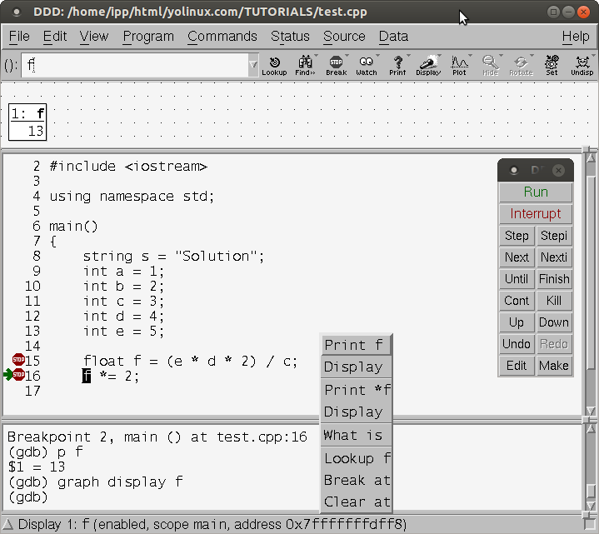
Task: Click the Print toolbar icon
Action: click(397, 65)
